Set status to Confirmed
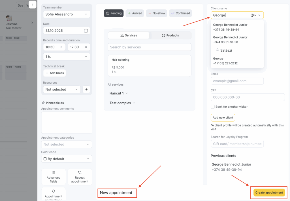Image resolution: width=290 pixels, height=201 pixels. pyautogui.click(x=180, y=13)
